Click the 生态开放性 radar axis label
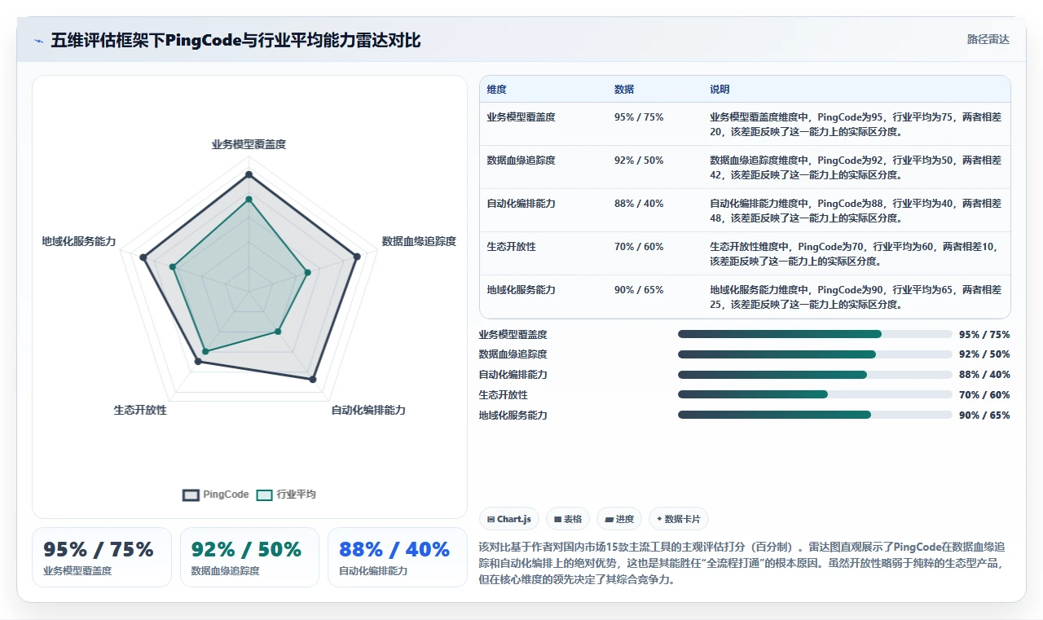Viewport: 1043px width, 620px height. pyautogui.click(x=140, y=410)
